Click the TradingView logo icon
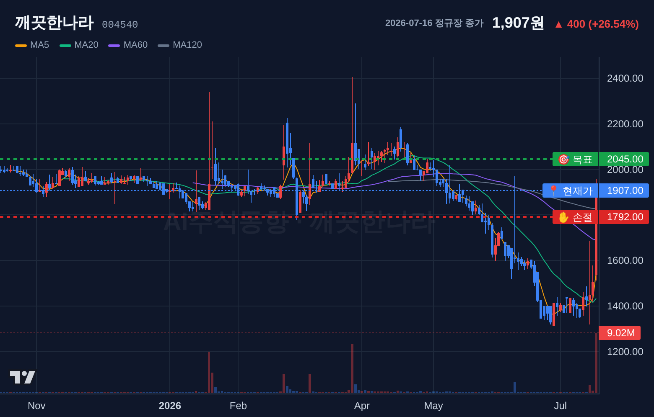Viewport: 654px width, 417px height. pos(23,377)
